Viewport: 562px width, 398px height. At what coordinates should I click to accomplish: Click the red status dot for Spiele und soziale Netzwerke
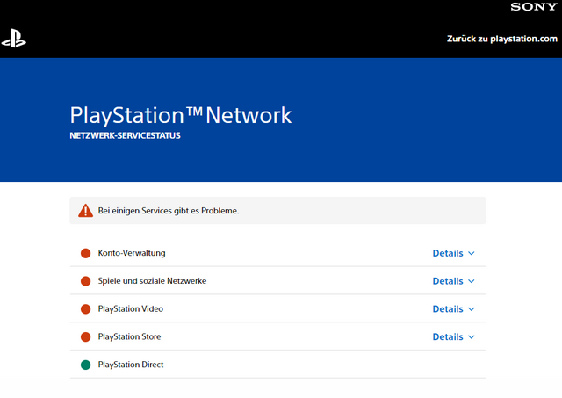tap(86, 281)
